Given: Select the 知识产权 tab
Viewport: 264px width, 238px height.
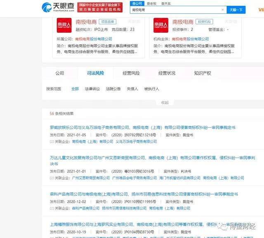Looking at the screenshot, I should pos(203,73).
